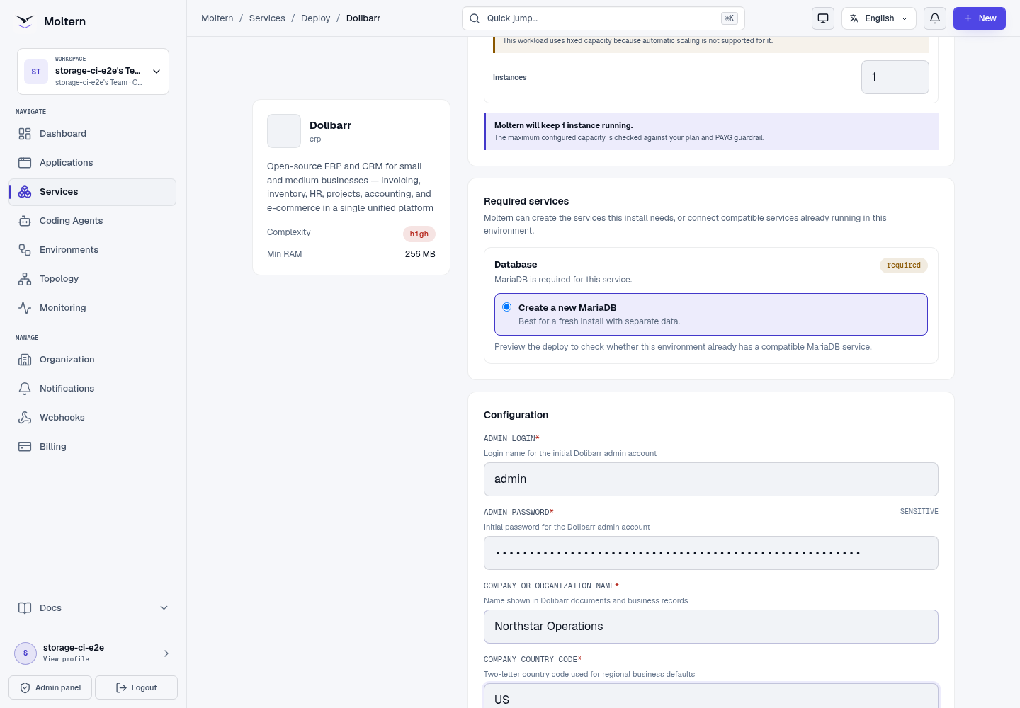Viewport: 1020px width, 708px height.
Task: Select Create a new MariaDB radio
Action: (x=507, y=307)
